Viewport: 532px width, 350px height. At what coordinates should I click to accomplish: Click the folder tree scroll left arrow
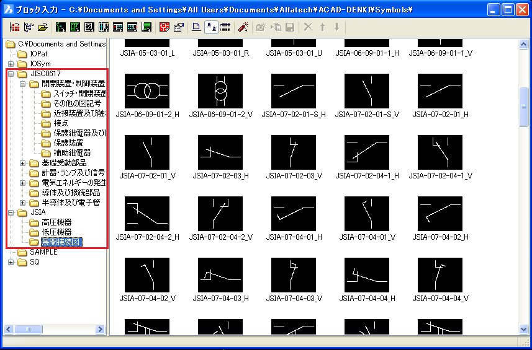(x=9, y=329)
